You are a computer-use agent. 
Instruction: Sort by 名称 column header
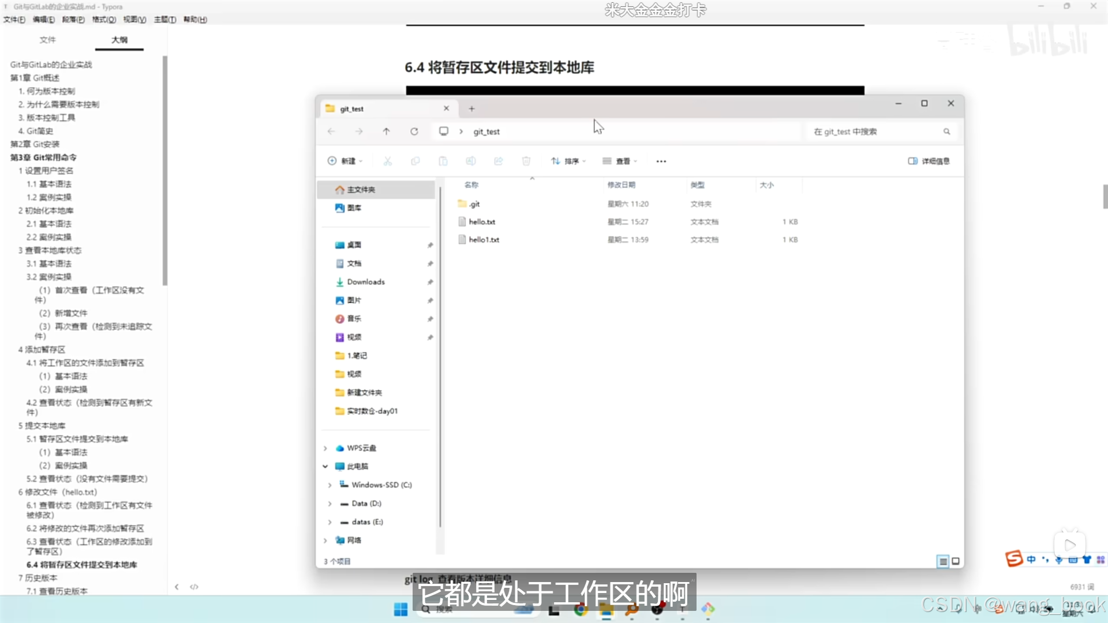(471, 185)
